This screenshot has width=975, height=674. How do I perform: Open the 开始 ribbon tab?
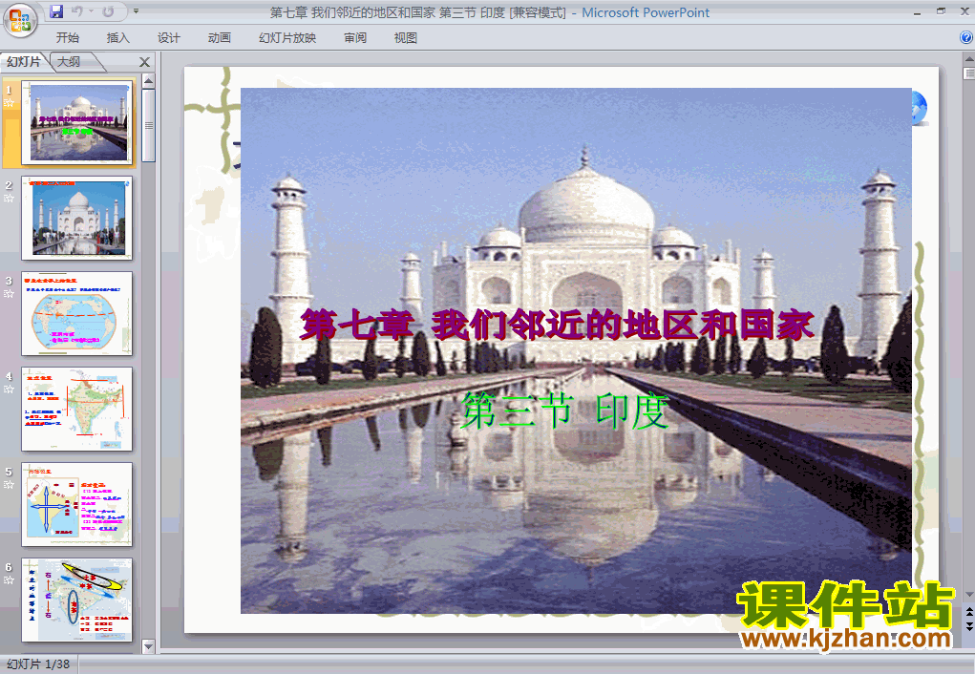68,38
